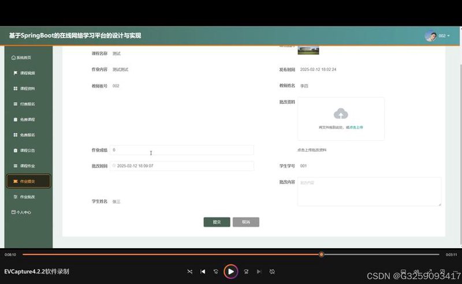
Task: Click the 教师账号 value 002
Action: click(116, 86)
